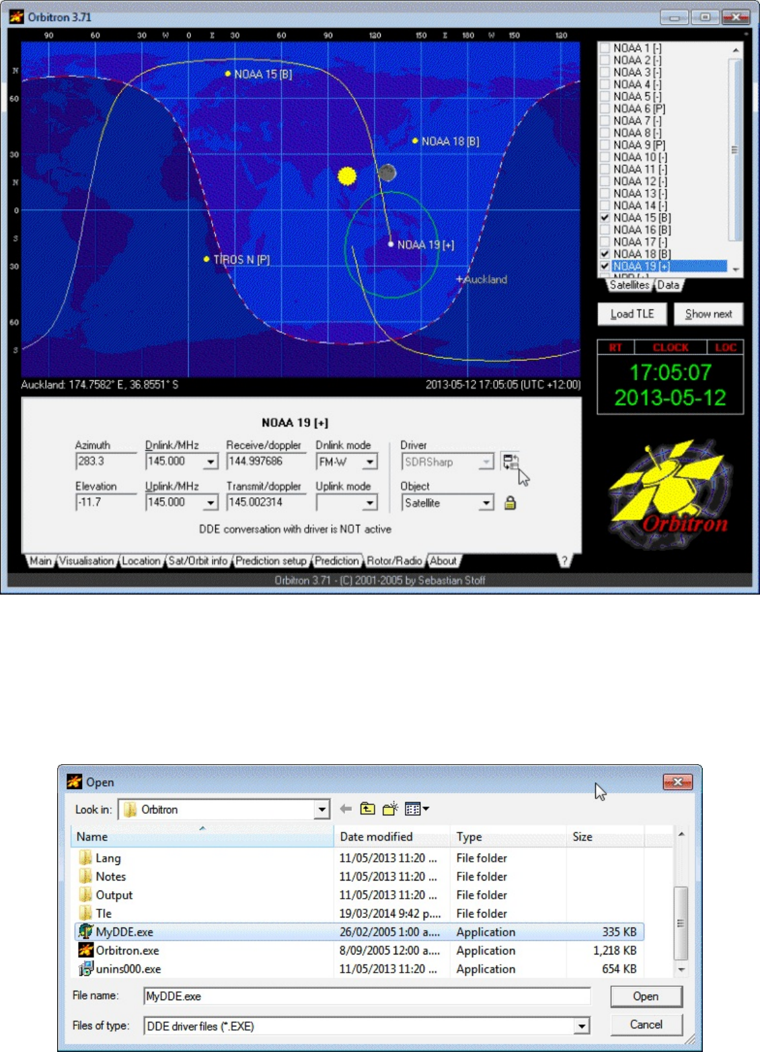Select NOAA 19 satellite marker on map
The image size is (760, 1052).
pyautogui.click(x=391, y=244)
